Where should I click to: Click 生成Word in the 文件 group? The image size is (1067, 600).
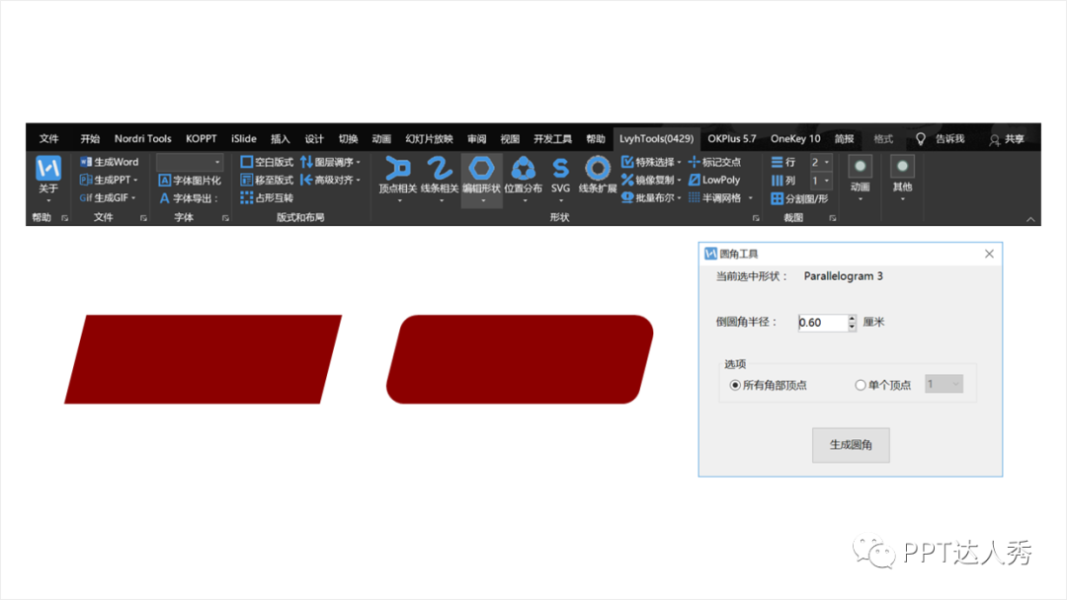[x=109, y=162]
